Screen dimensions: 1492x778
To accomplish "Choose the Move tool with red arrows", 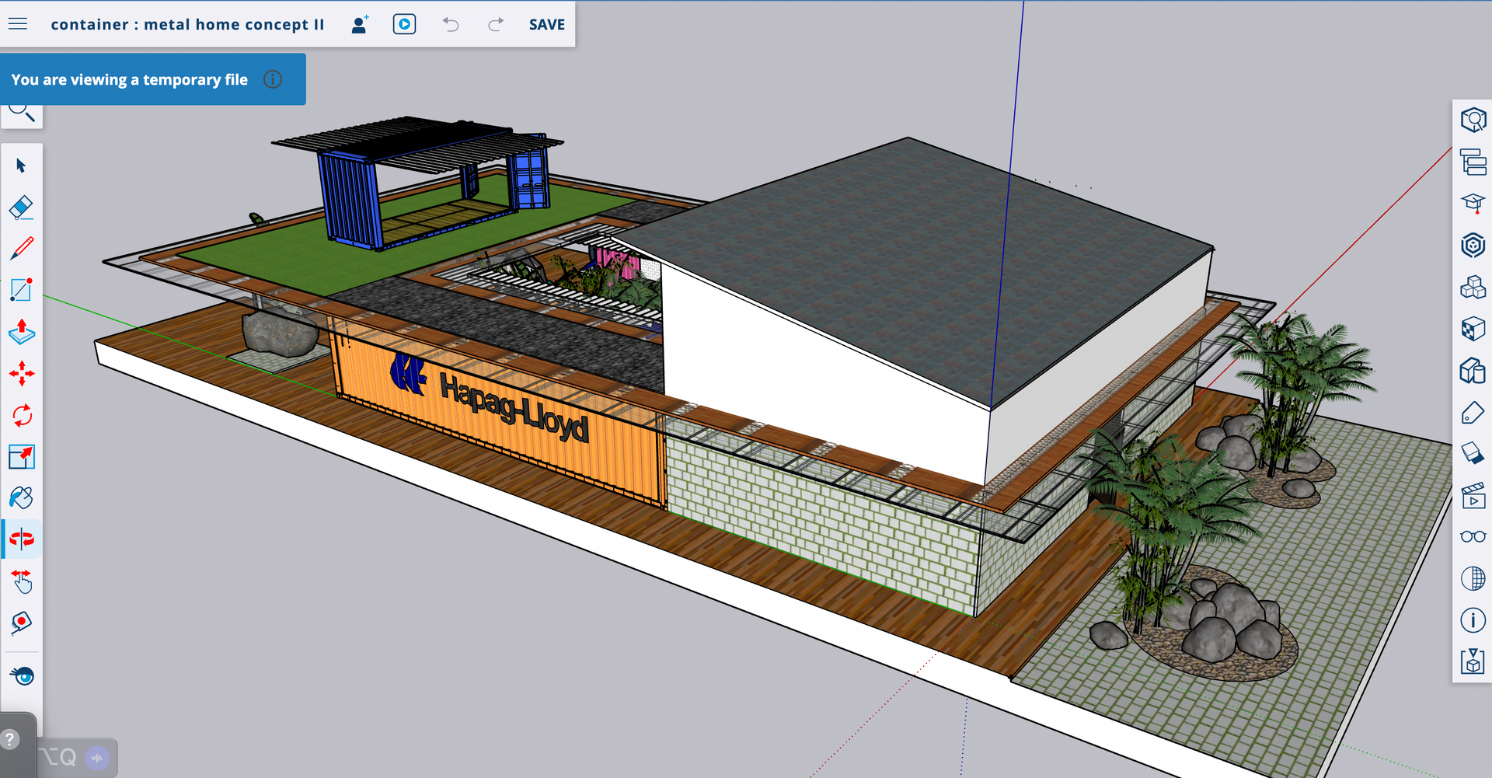I will [x=22, y=374].
